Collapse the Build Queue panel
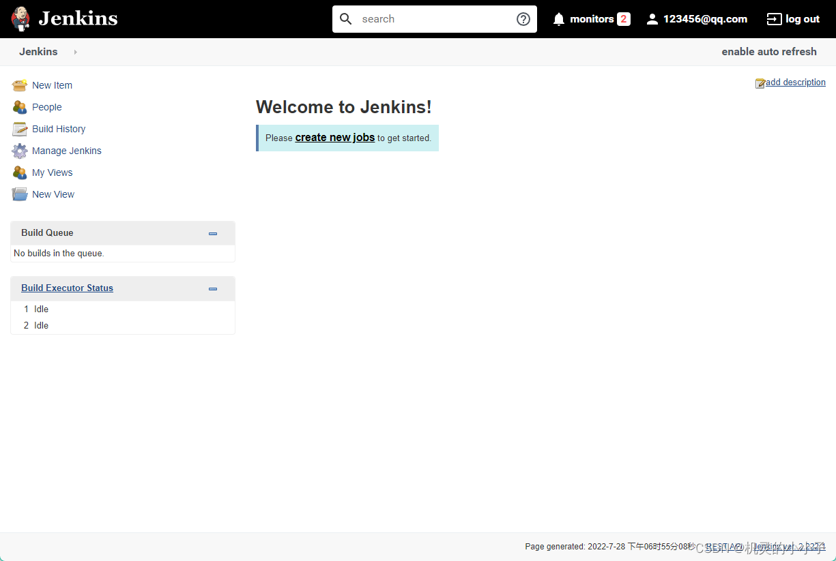836x561 pixels. (213, 233)
